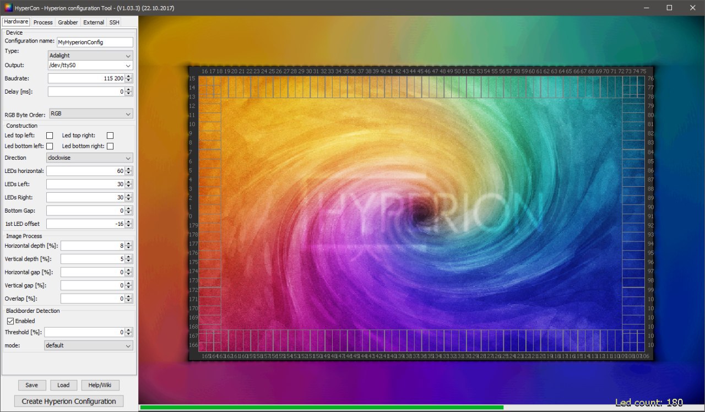Maximize the HyperCon window
This screenshot has width=705, height=412.
click(x=669, y=8)
